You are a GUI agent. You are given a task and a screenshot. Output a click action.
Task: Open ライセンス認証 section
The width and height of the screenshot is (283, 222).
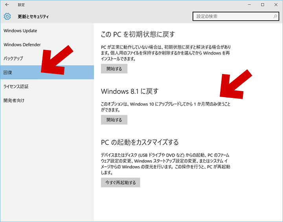(x=47, y=86)
